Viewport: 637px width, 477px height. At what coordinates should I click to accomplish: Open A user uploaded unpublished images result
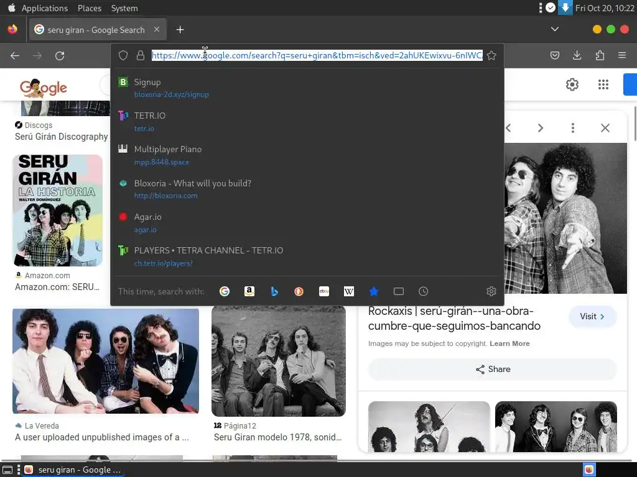102,437
